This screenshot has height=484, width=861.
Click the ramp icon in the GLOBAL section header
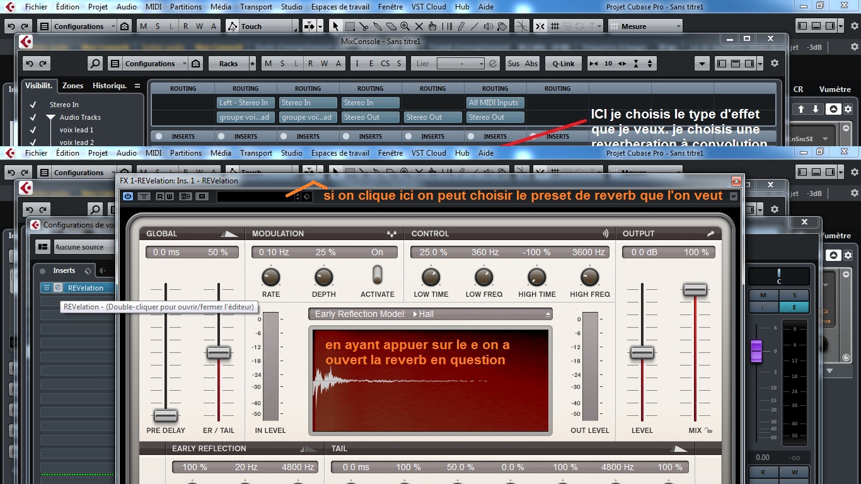(230, 234)
